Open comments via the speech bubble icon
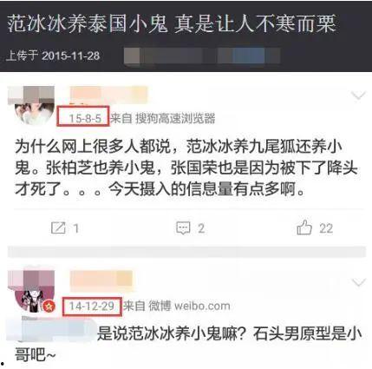Screen dimensions: 372x369 183,228
